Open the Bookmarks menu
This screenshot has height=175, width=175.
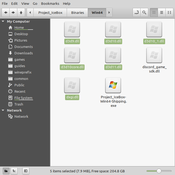(50, 3)
